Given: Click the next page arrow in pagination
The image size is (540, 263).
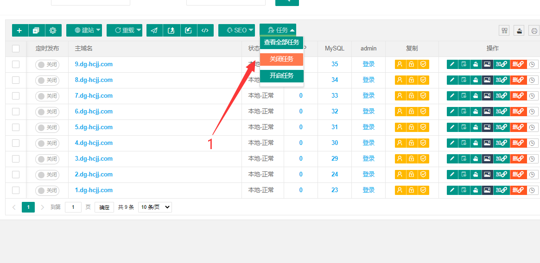Looking at the screenshot, I should click(x=42, y=207).
